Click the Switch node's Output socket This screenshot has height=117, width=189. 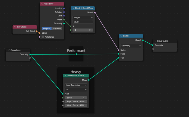tap(143, 40)
